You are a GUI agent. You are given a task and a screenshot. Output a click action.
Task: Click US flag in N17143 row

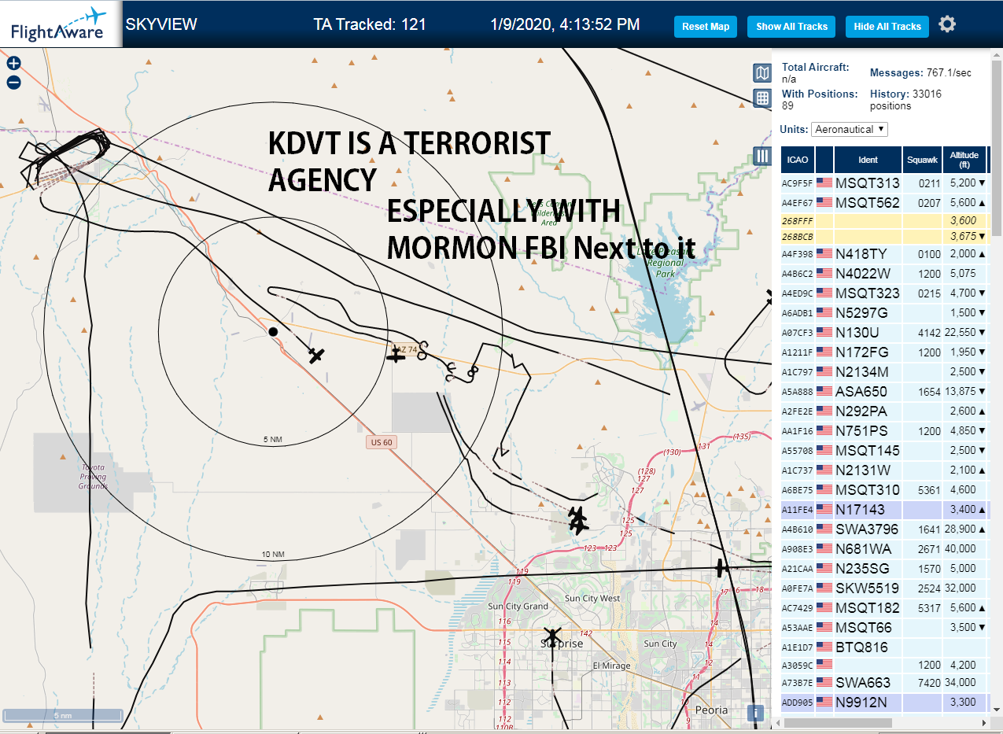[824, 510]
